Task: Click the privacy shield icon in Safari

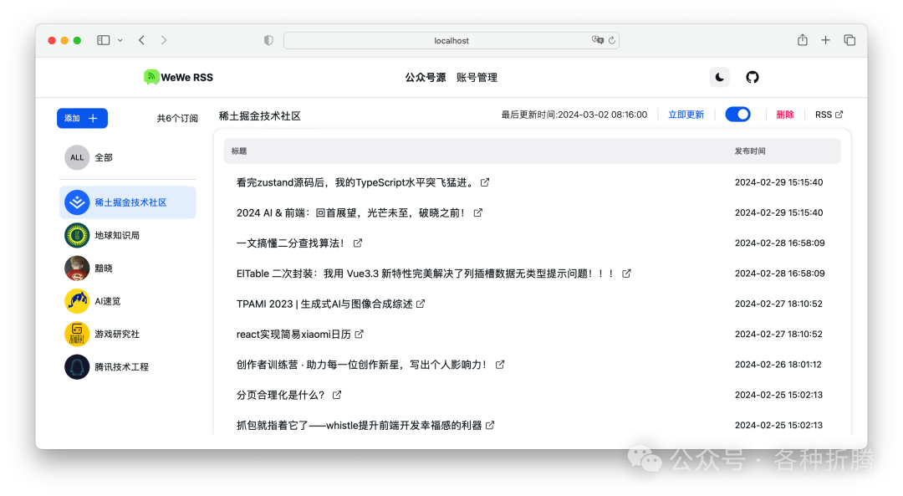Action: (268, 40)
